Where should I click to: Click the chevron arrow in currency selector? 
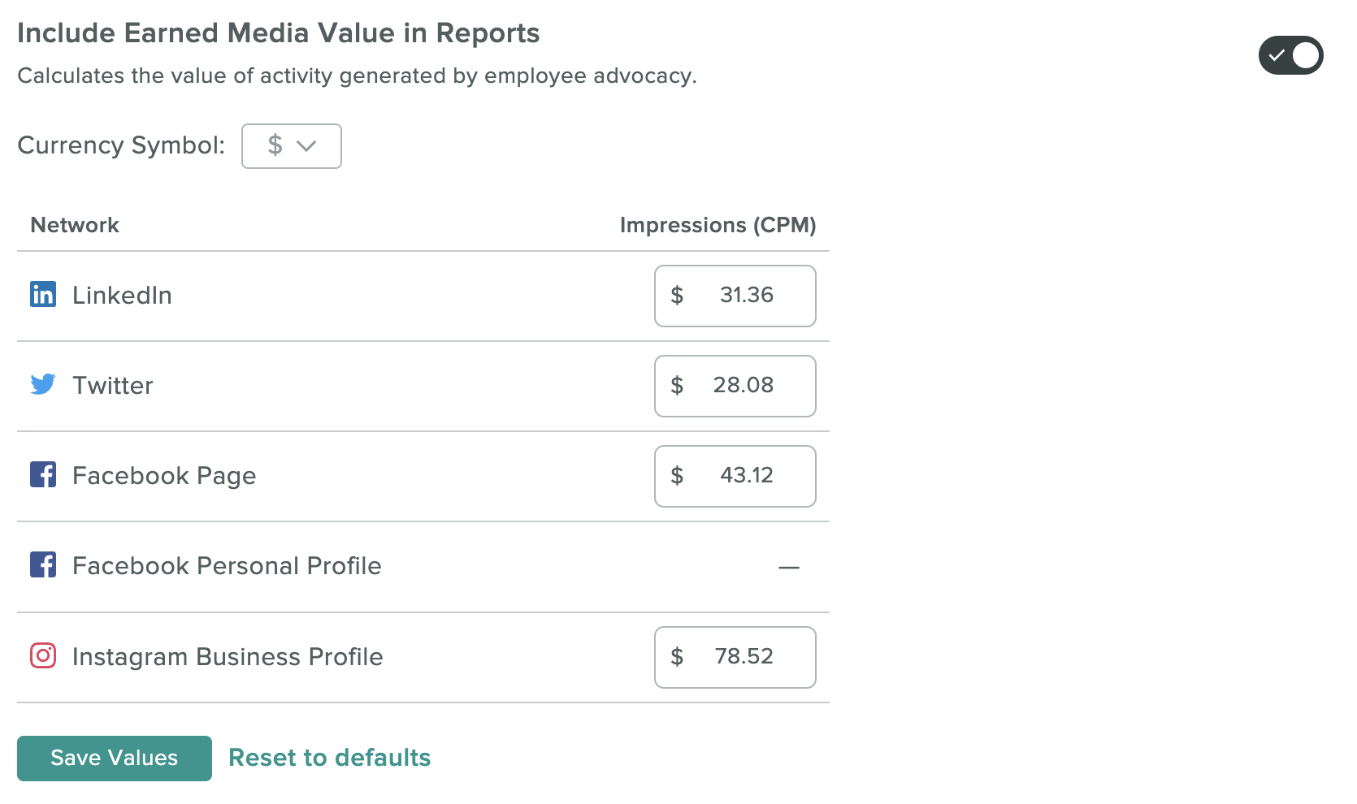coord(306,146)
